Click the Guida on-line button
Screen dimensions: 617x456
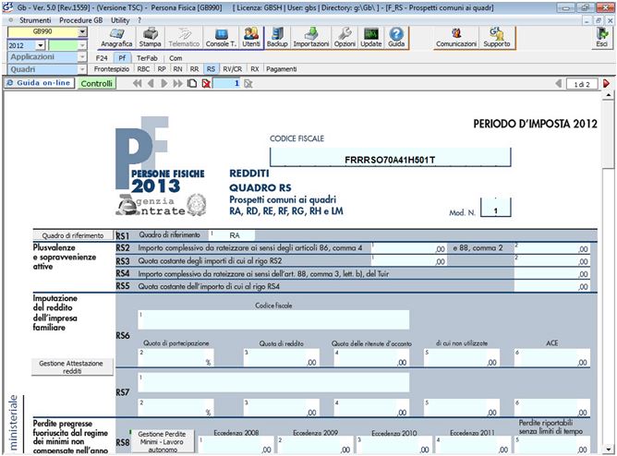(x=40, y=83)
